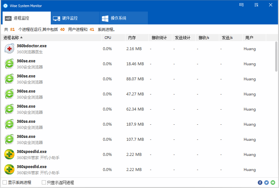The height and width of the screenshot is (188, 279).
Task: Click the first 360speedld.exe green plus icon
Action: (x=9, y=155)
